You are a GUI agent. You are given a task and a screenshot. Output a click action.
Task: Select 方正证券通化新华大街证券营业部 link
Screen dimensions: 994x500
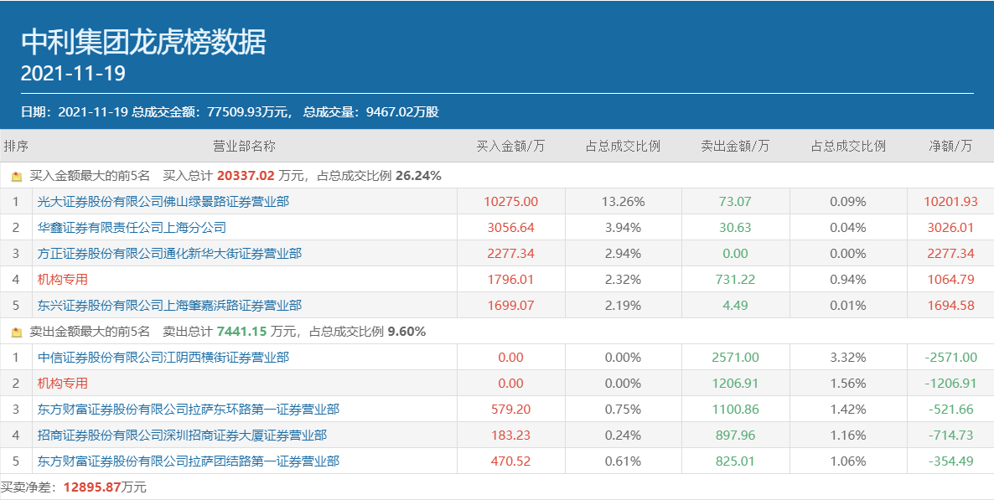pos(169,254)
